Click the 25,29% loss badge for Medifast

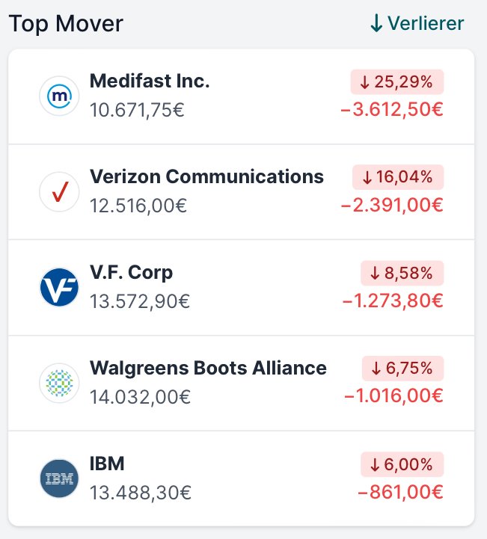397,81
